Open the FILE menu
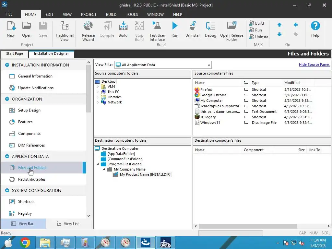332x249 pixels. point(9,14)
